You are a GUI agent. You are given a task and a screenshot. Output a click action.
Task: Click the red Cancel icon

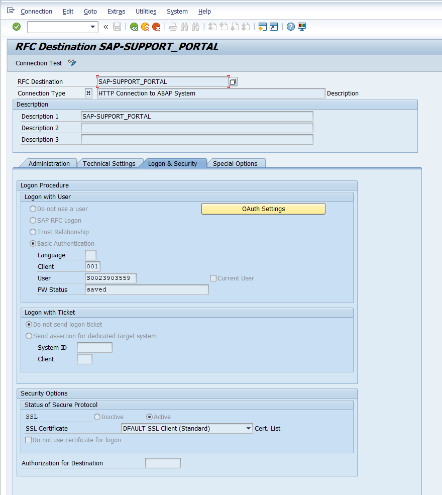tap(157, 27)
